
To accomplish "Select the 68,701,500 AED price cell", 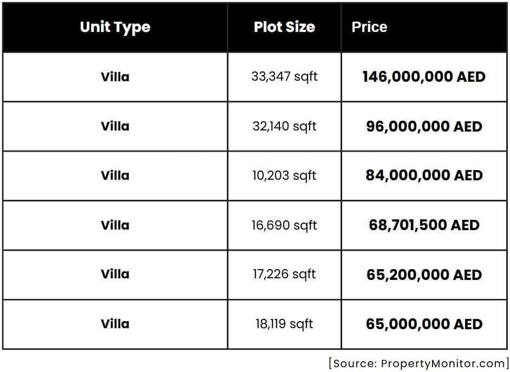I will point(424,225).
